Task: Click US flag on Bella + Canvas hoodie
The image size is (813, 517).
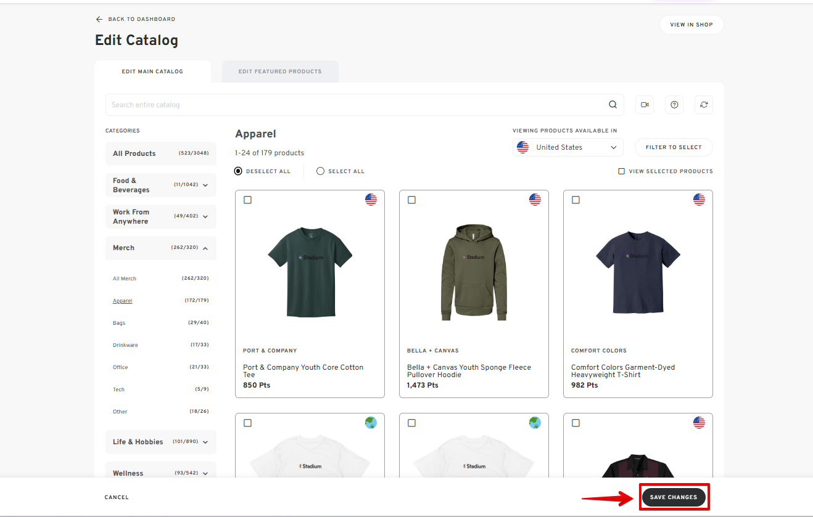Action: click(535, 200)
